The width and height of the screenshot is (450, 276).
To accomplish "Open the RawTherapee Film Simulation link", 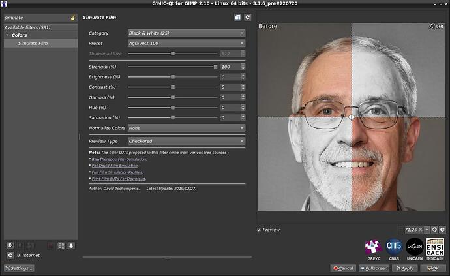I will (119, 159).
